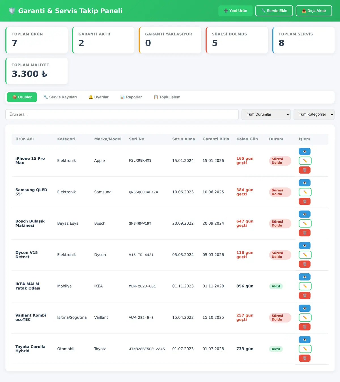Switch to the Ürünler tab
The height and width of the screenshot is (382, 340).
22,97
